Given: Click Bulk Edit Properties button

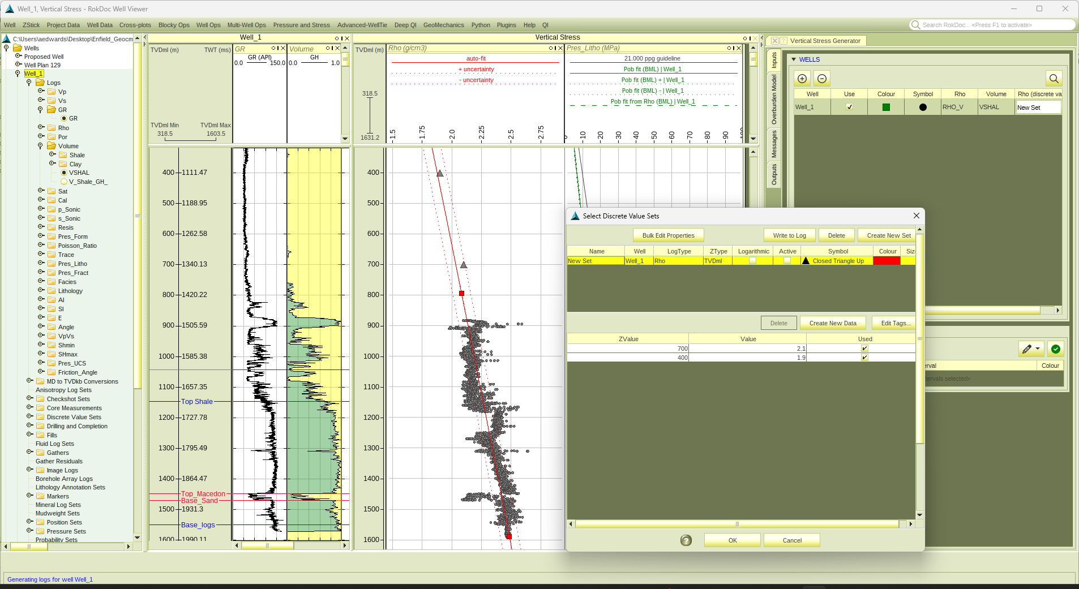Looking at the screenshot, I should [668, 235].
